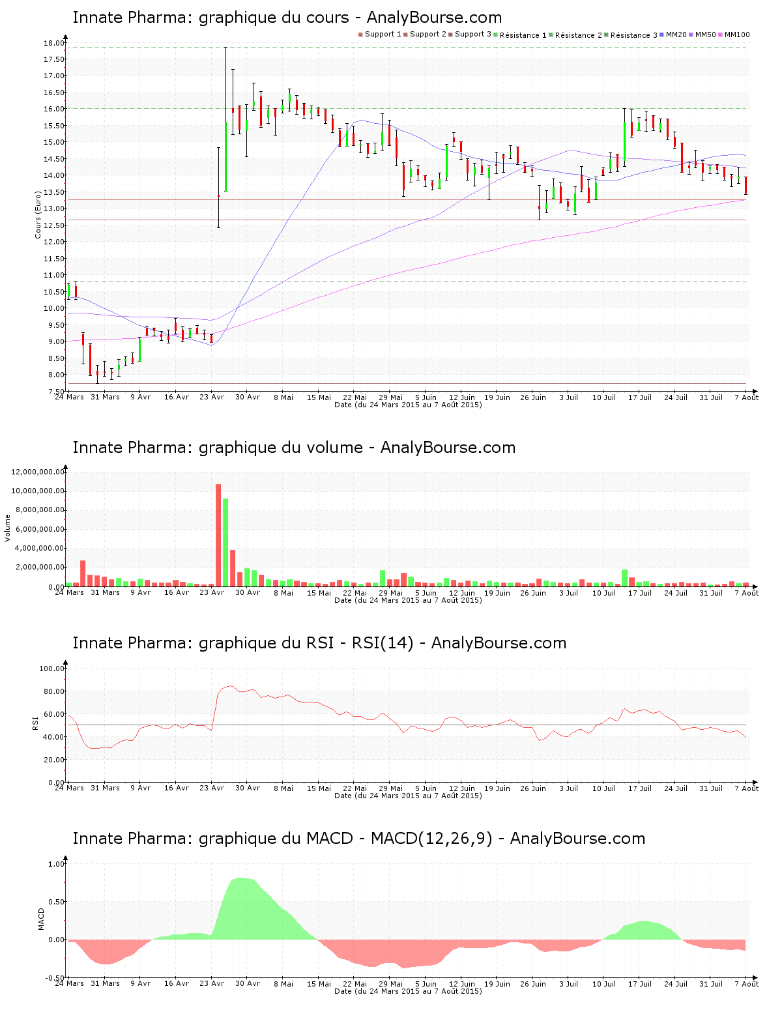Click '7 Août' date under price chart
This screenshot has height=1010, width=782.
(747, 397)
